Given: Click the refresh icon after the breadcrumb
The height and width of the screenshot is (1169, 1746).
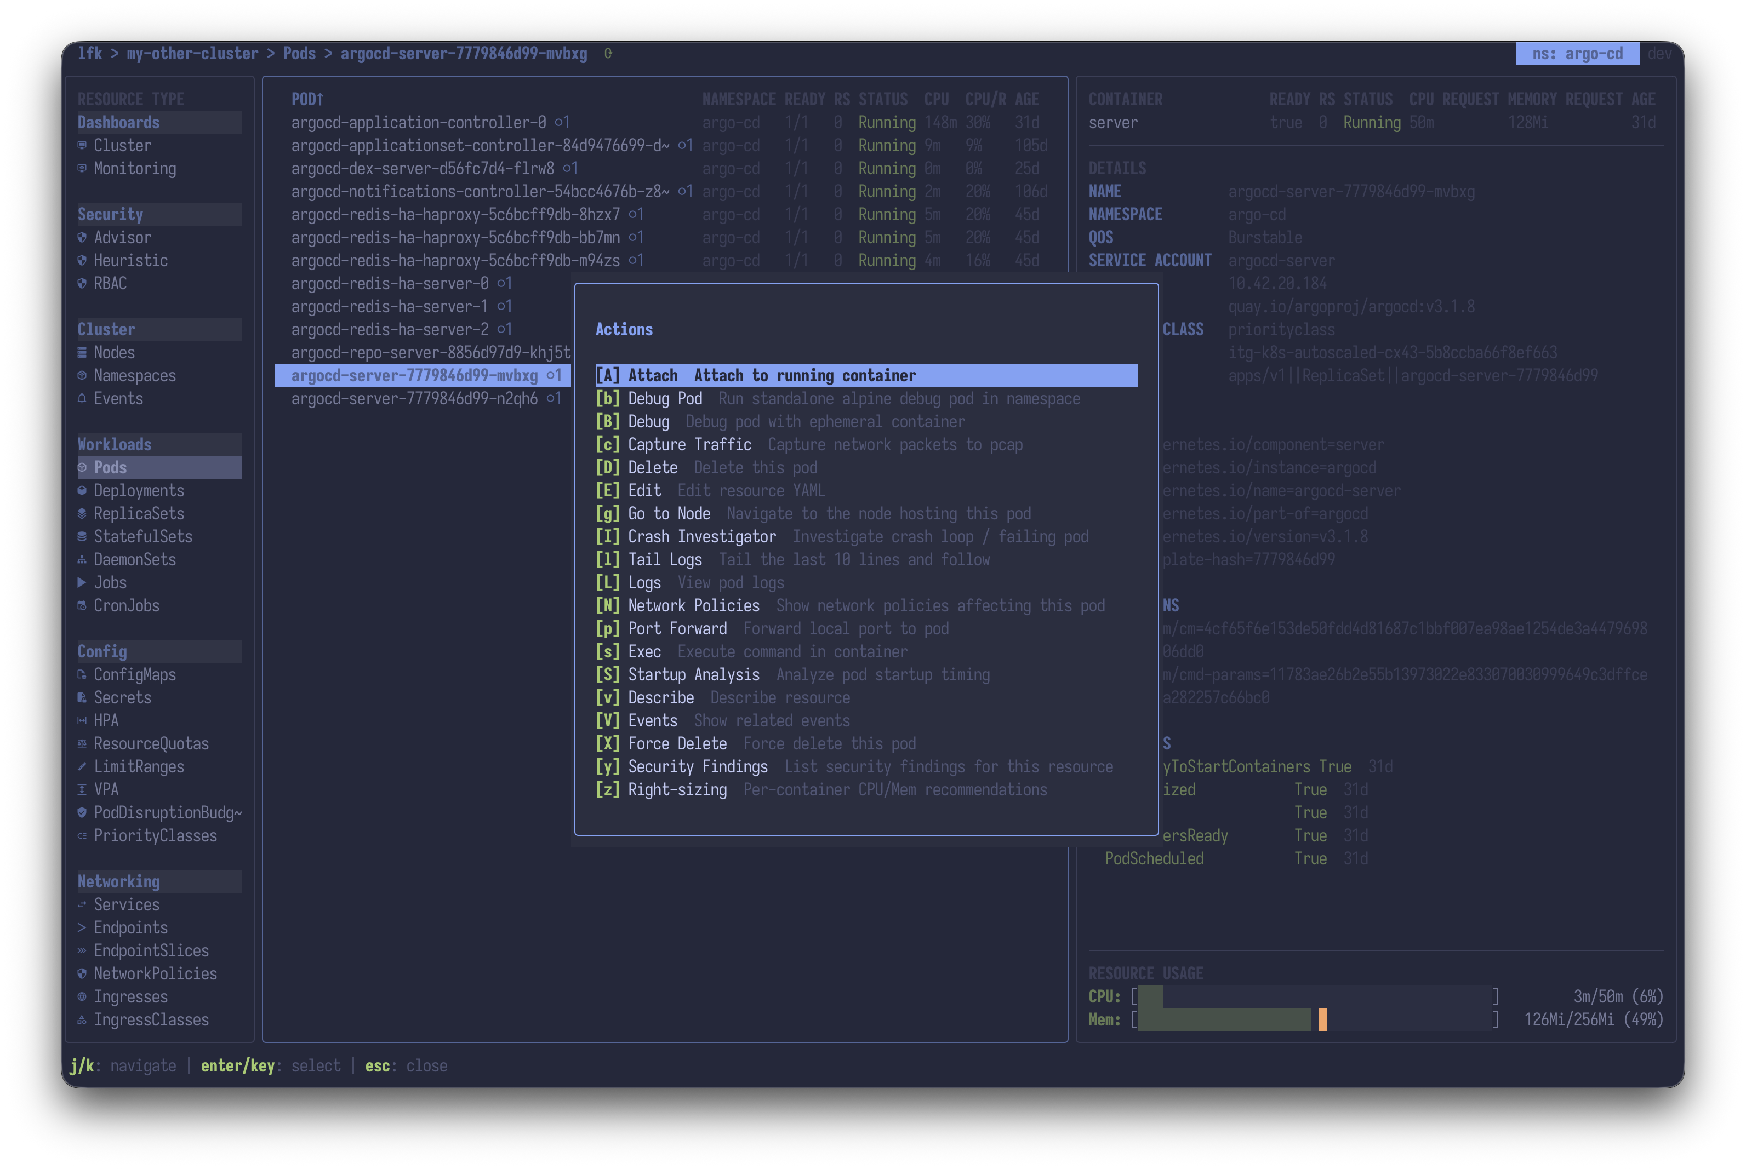Looking at the screenshot, I should point(609,54).
